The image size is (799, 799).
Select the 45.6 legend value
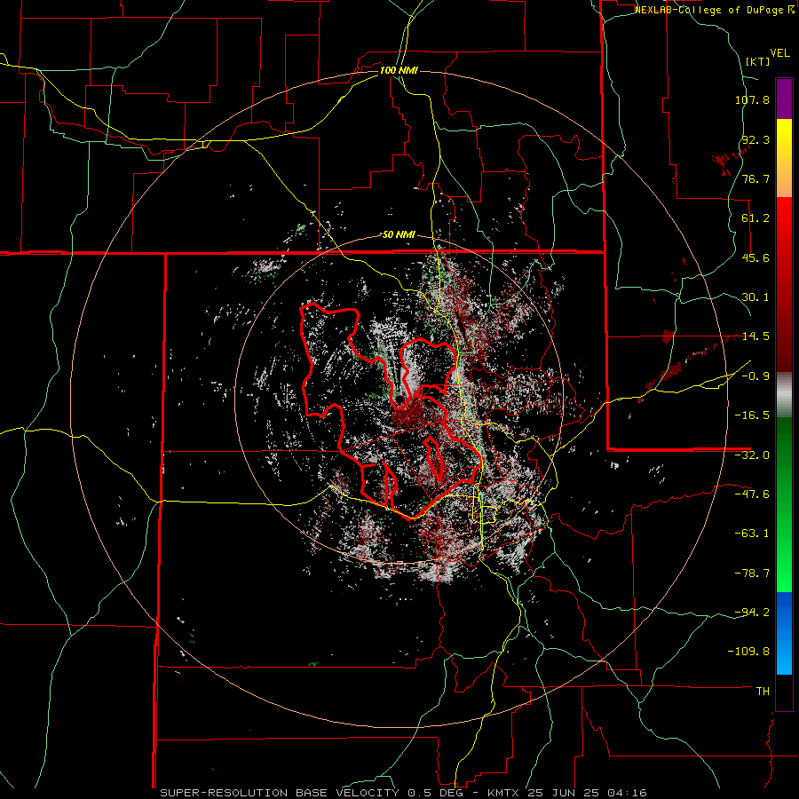pos(755,257)
